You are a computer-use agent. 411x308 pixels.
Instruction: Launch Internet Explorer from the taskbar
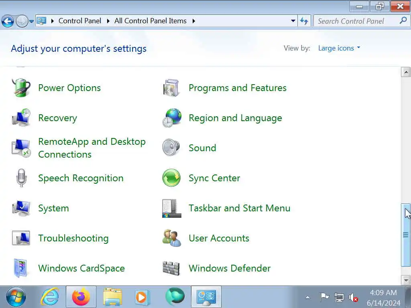click(x=50, y=297)
